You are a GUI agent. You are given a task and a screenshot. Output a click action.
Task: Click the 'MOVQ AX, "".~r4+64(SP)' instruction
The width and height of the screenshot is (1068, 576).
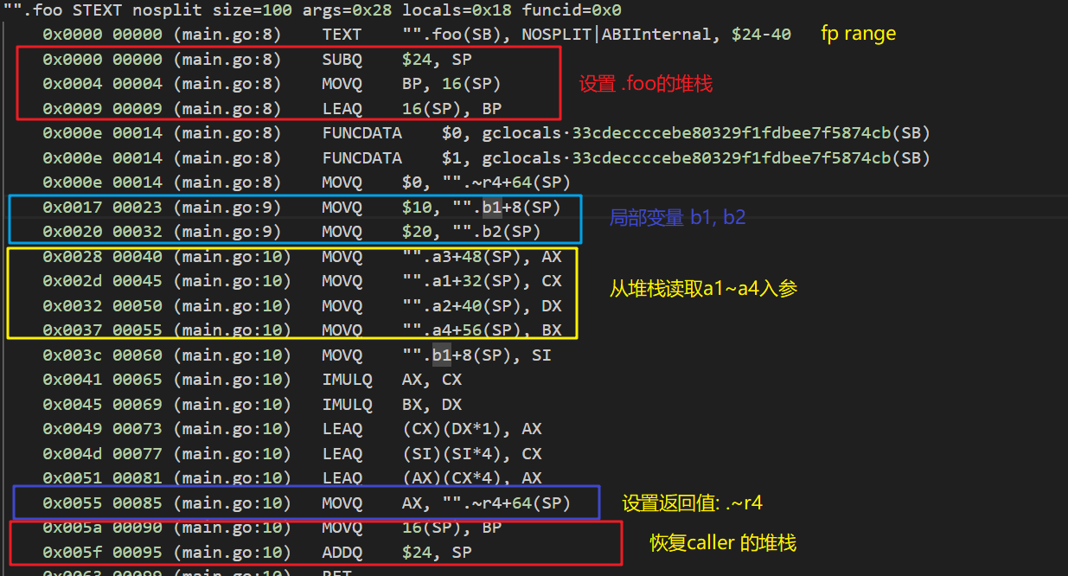[x=446, y=503]
